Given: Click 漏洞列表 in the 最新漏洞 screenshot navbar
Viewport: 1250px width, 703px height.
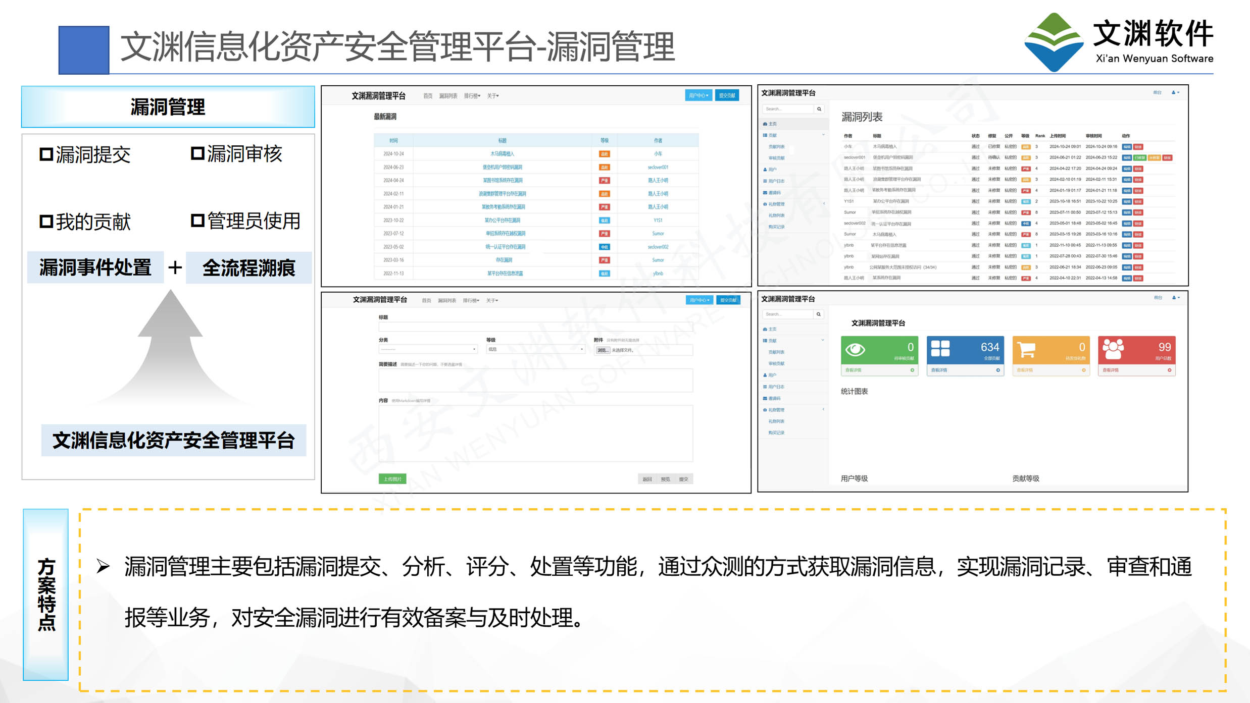Looking at the screenshot, I should pos(448,96).
